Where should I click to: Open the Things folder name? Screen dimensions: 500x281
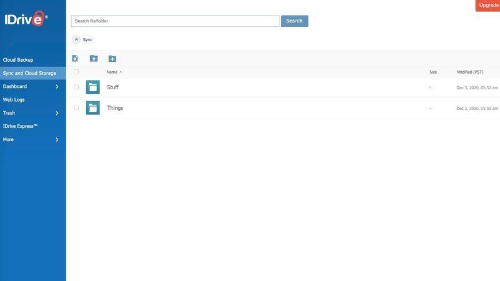pos(115,108)
